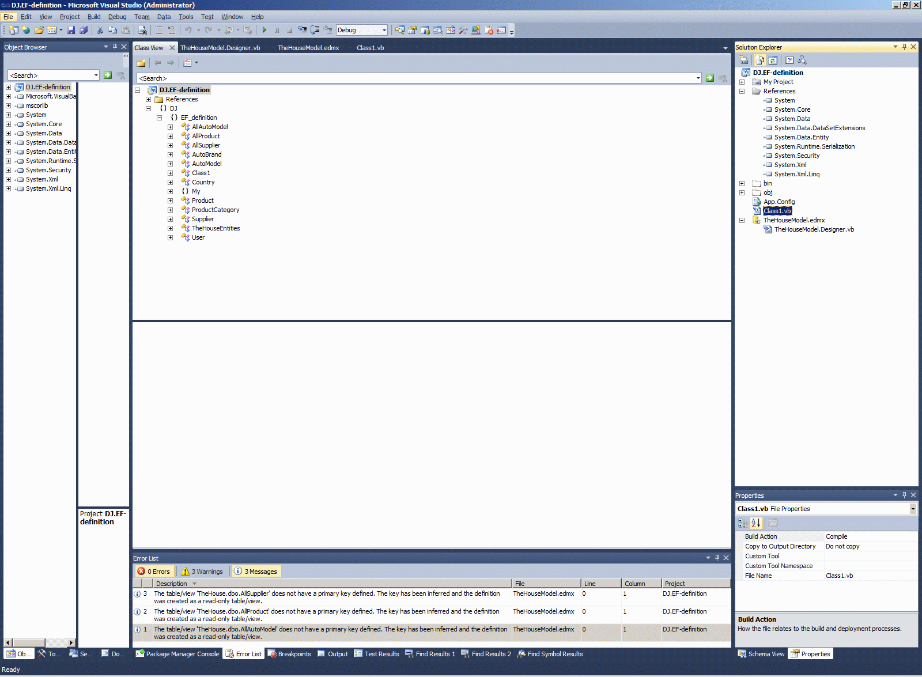Open the Debug configuration dropdown
The width and height of the screenshot is (922, 677).
point(384,30)
